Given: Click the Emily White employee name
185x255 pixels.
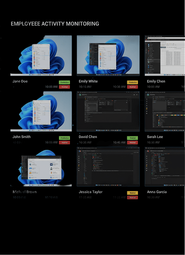Looking at the screenshot, I should pos(88,81).
